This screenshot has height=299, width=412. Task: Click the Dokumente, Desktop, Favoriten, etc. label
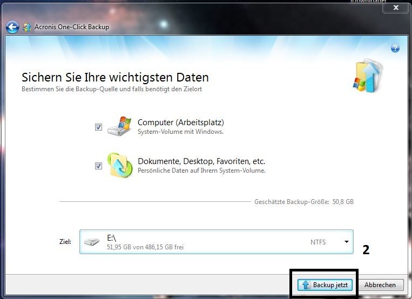point(201,161)
